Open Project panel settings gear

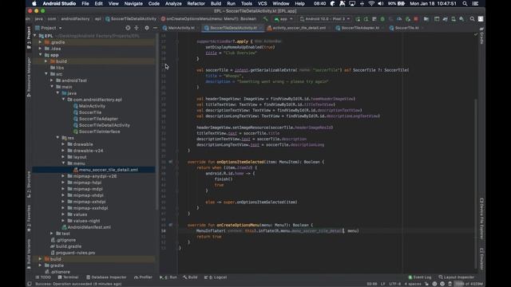(147, 28)
